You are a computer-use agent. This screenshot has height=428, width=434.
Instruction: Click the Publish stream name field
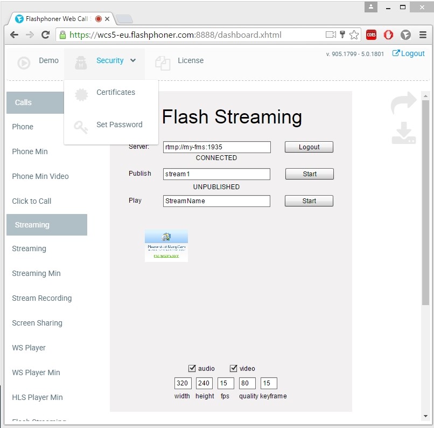[x=216, y=174]
